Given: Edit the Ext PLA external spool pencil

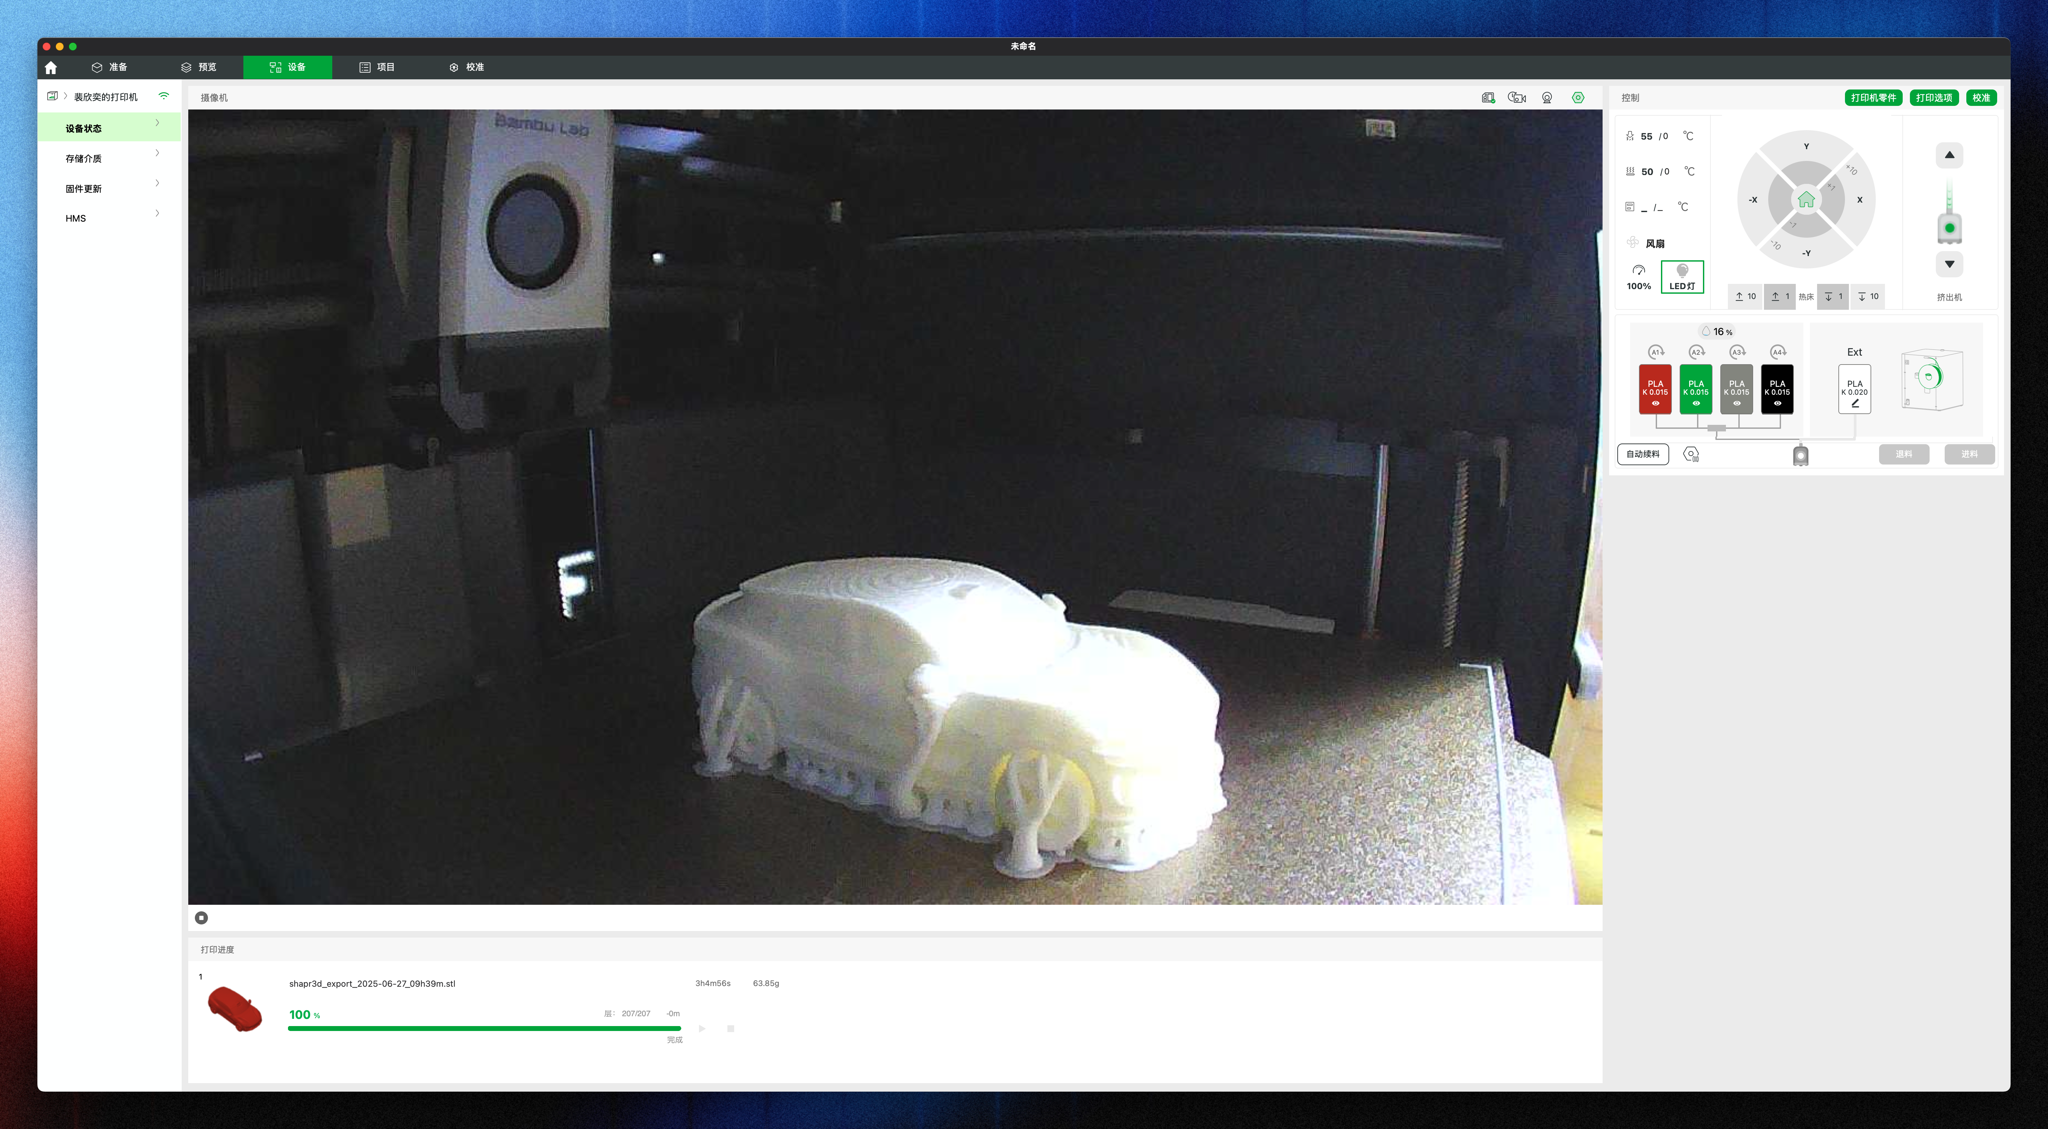Looking at the screenshot, I should point(1855,404).
